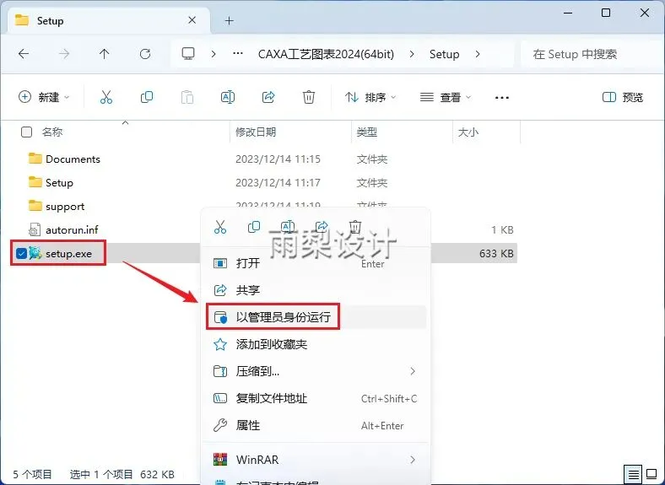The height and width of the screenshot is (485, 665).
Task: Choose 打开 from the context menu
Action: [315, 263]
